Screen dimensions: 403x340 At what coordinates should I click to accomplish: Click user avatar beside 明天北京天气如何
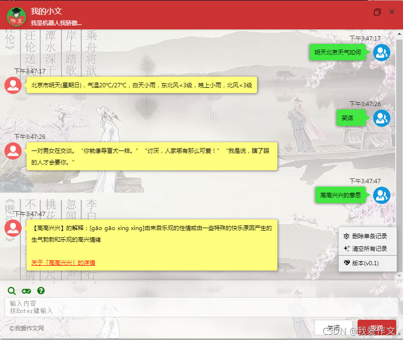click(382, 53)
